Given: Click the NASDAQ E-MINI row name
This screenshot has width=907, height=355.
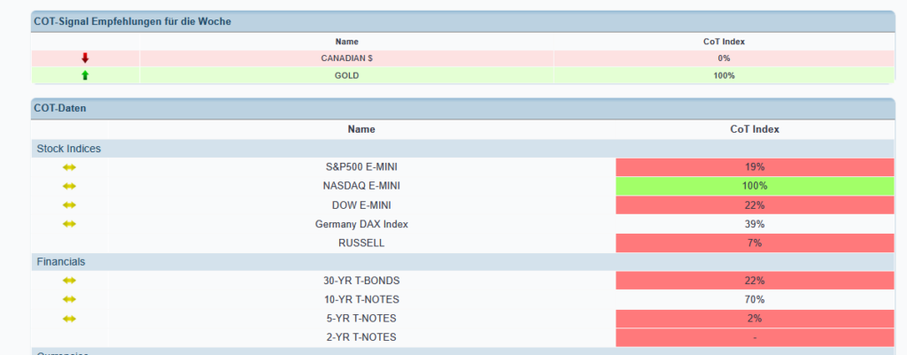Looking at the screenshot, I should [x=361, y=186].
